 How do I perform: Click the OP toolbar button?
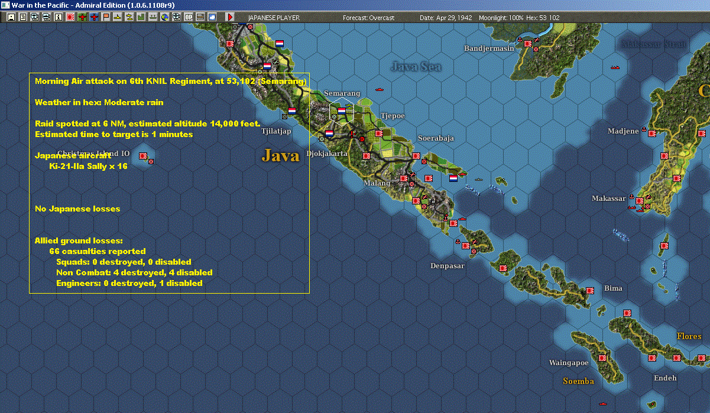coord(189,17)
